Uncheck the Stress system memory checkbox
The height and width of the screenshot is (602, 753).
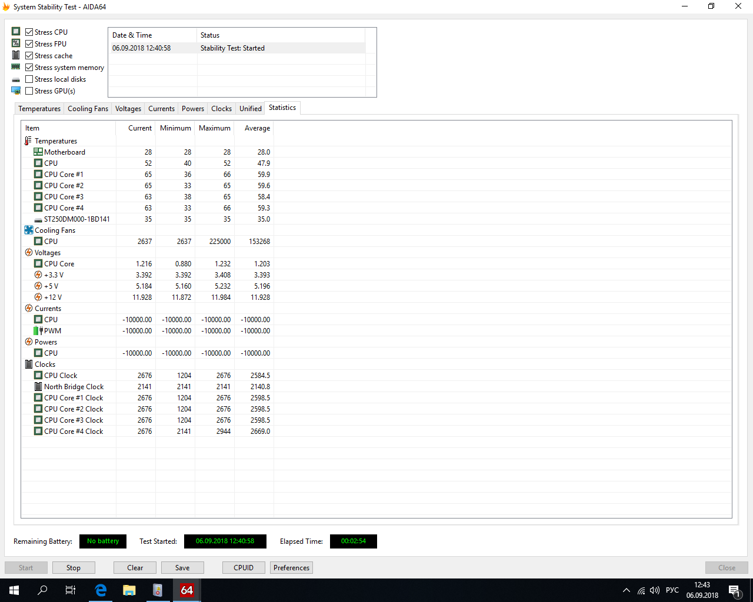[29, 67]
